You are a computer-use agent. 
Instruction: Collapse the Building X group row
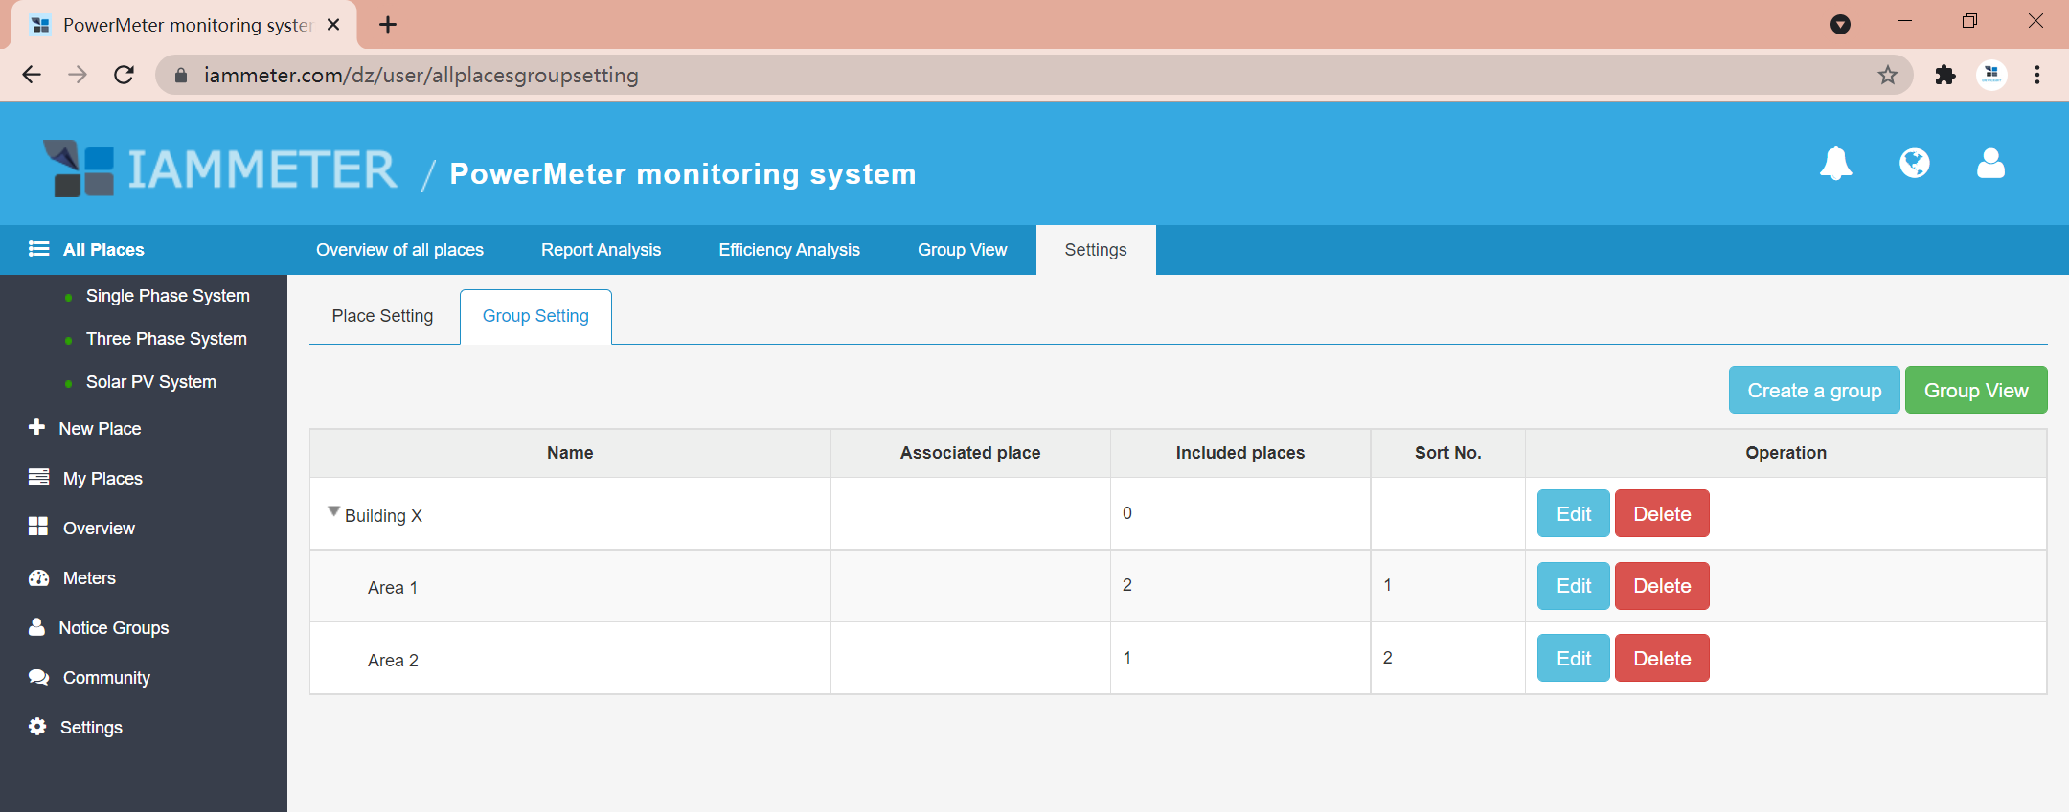(333, 511)
